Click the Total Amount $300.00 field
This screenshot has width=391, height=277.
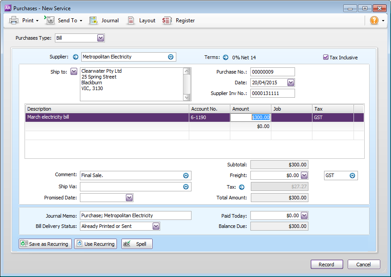tap(279, 198)
